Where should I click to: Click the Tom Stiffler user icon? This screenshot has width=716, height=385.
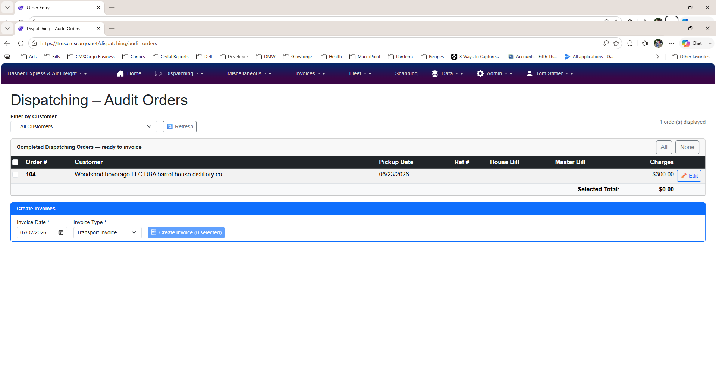click(530, 73)
